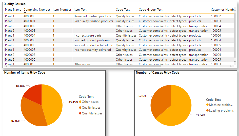Click the 'Damaged finished products' cell
The height and width of the screenshot is (136, 239).
point(92,16)
